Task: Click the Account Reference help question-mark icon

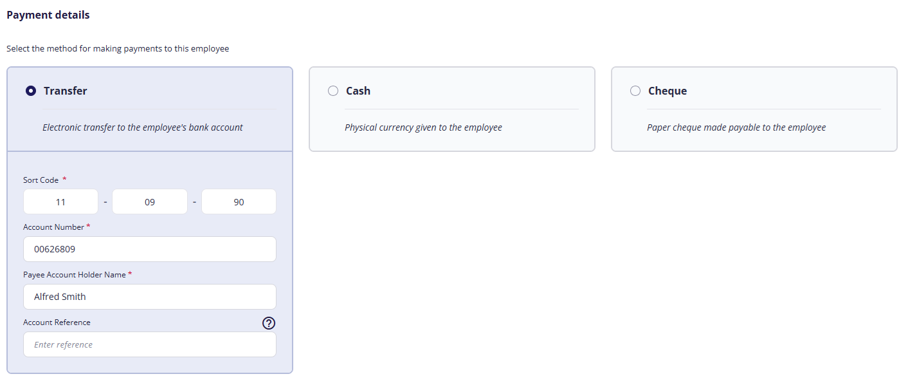Action: (269, 323)
